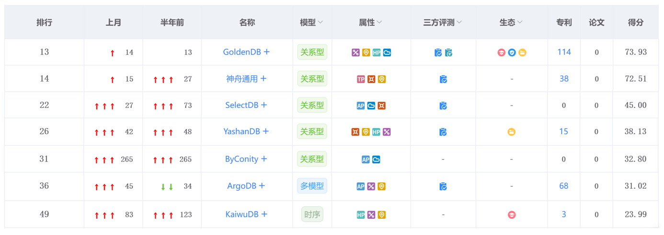
Task: Click the clipboard evaluation icon for 神舟通用
Action: 443,79
